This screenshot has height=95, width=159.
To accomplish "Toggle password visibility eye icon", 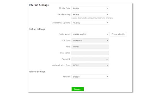I will [107, 59].
